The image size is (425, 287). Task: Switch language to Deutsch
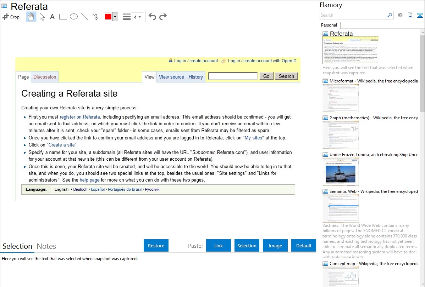pyautogui.click(x=80, y=190)
